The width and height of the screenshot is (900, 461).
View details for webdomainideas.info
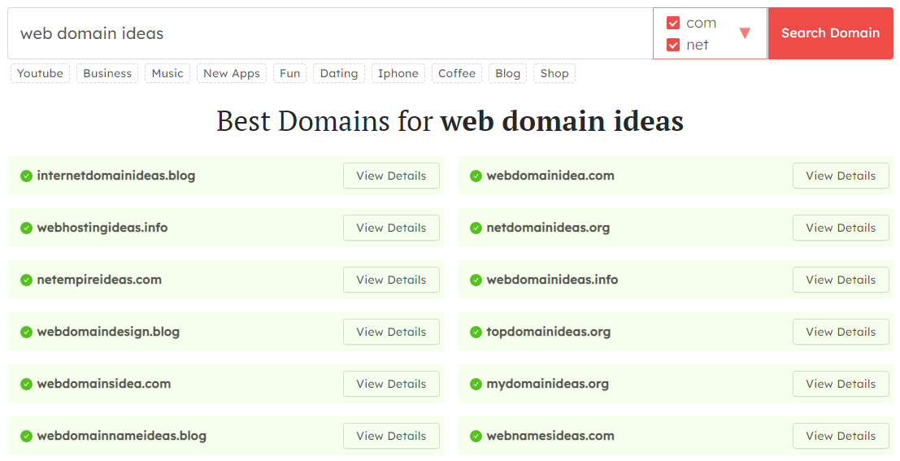click(841, 281)
